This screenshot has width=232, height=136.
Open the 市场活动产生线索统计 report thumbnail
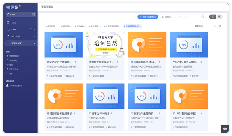[x=63, y=45]
